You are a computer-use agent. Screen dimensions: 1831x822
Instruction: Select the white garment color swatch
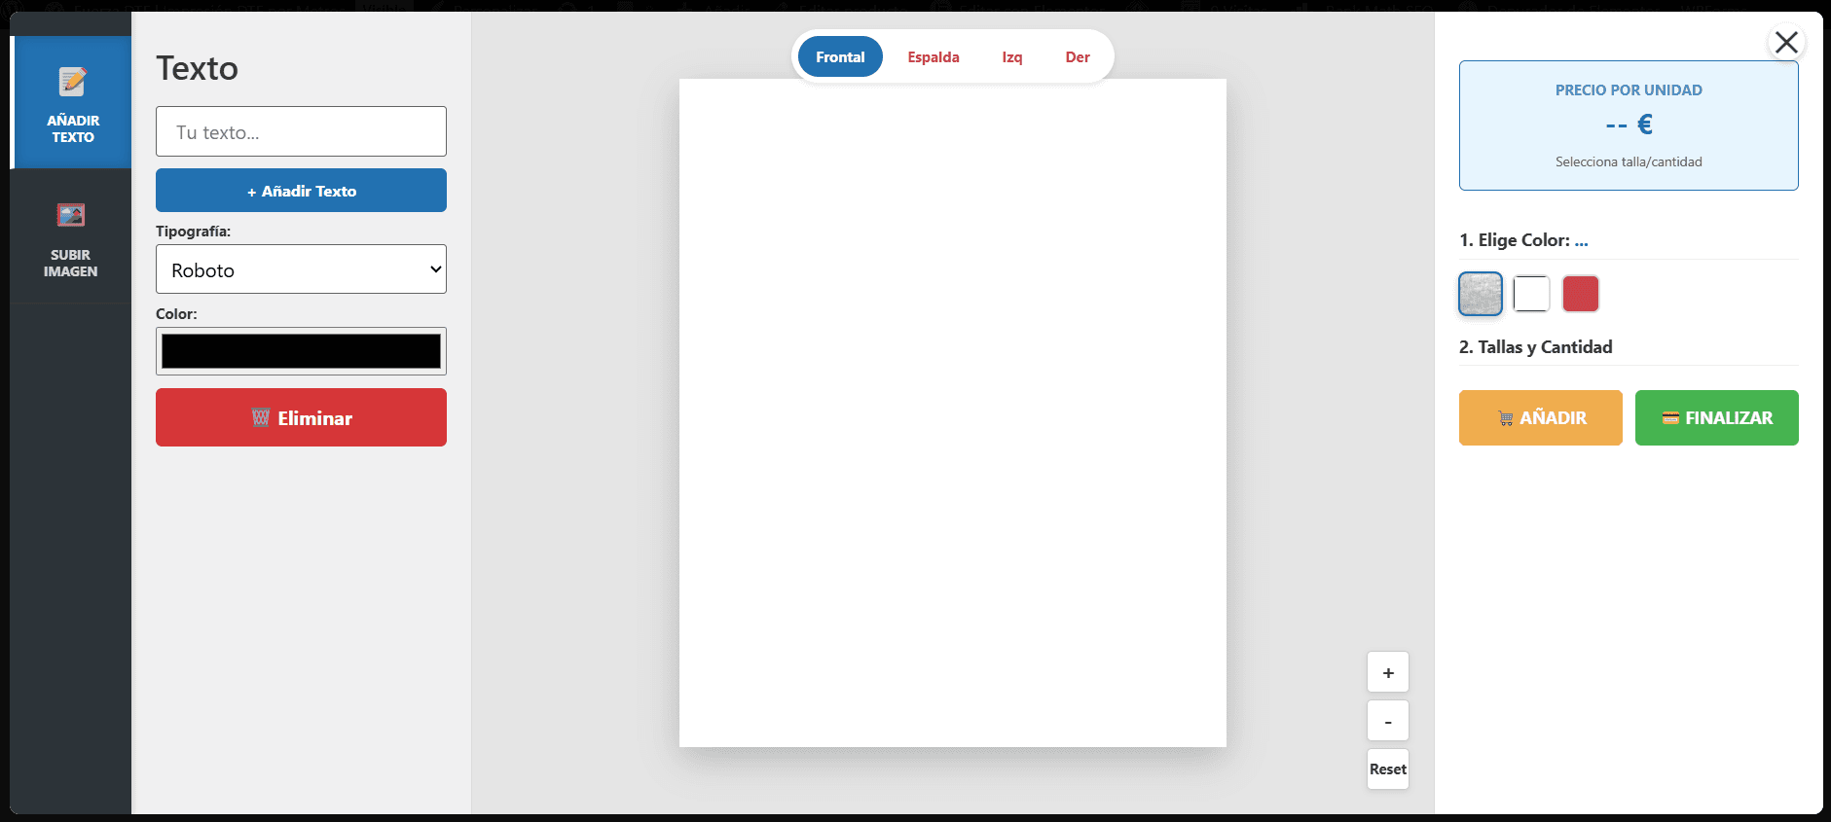(x=1531, y=294)
